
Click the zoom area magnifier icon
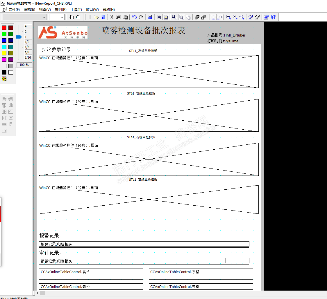tap(242, 17)
